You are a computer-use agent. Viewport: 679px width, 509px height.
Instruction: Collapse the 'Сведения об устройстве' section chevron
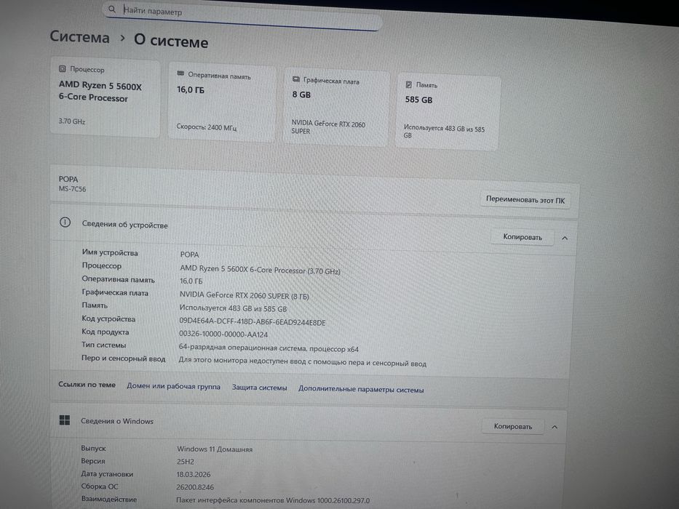pyautogui.click(x=565, y=238)
